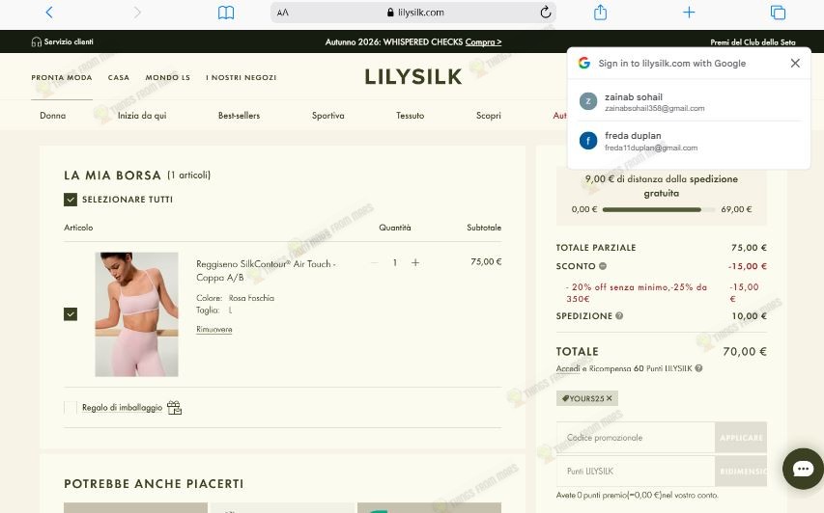Click the 70,00 € total amount
Screen dimensions: 824x513
pos(745,351)
